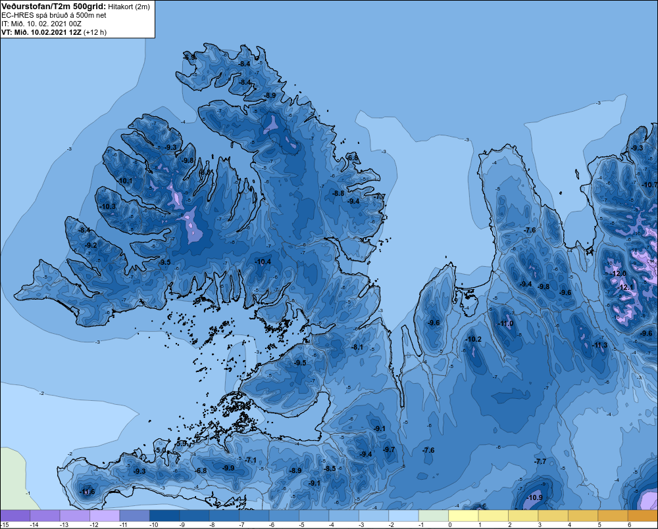Click the -8.5 temperature label
Screen dimensions: 658x529
pos(330,469)
